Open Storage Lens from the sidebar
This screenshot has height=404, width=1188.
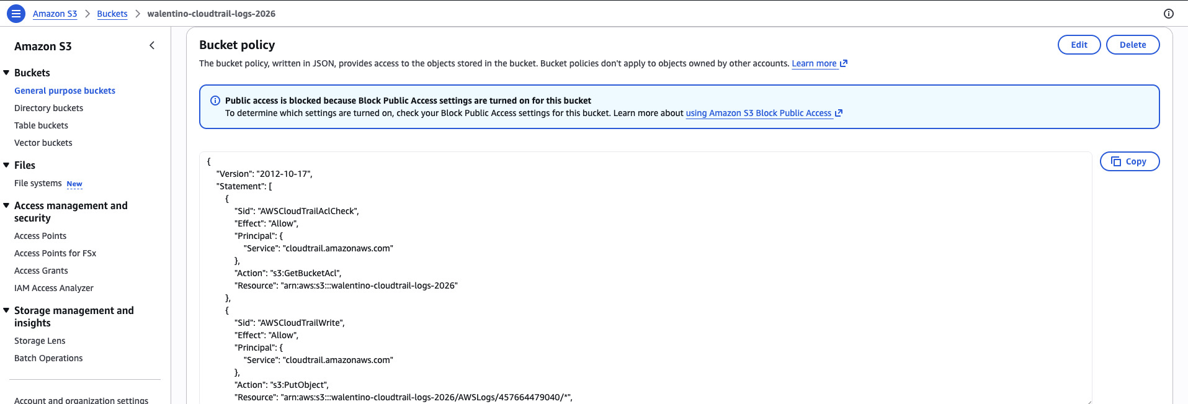(40, 341)
